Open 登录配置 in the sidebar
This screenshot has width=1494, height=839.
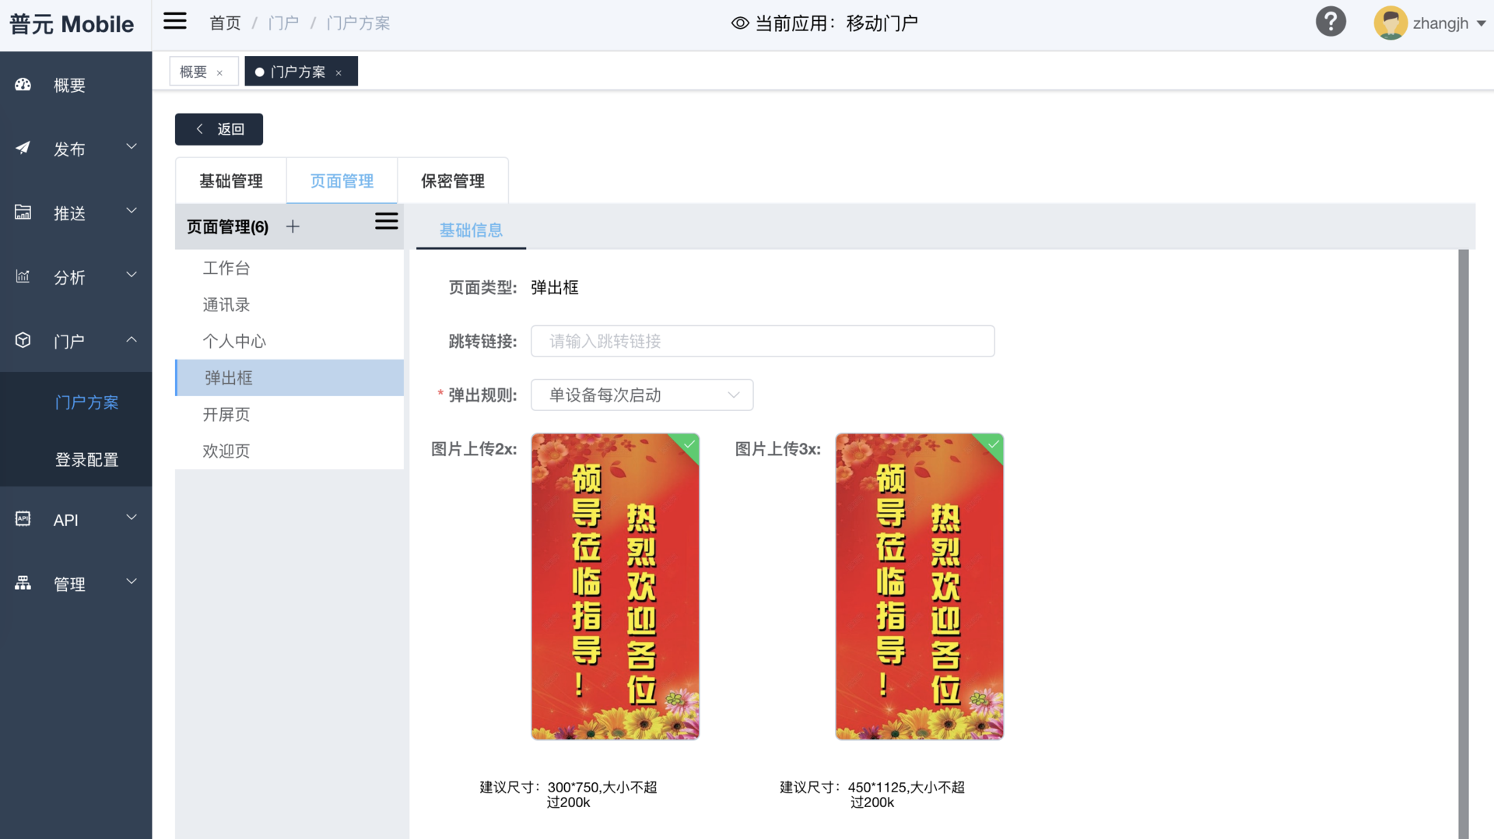(x=86, y=459)
